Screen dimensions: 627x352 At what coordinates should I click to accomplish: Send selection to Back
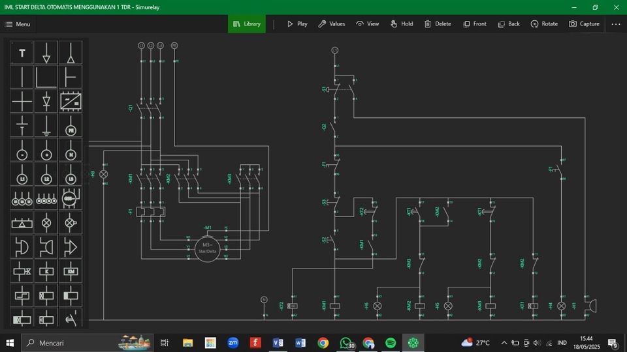[x=509, y=24]
